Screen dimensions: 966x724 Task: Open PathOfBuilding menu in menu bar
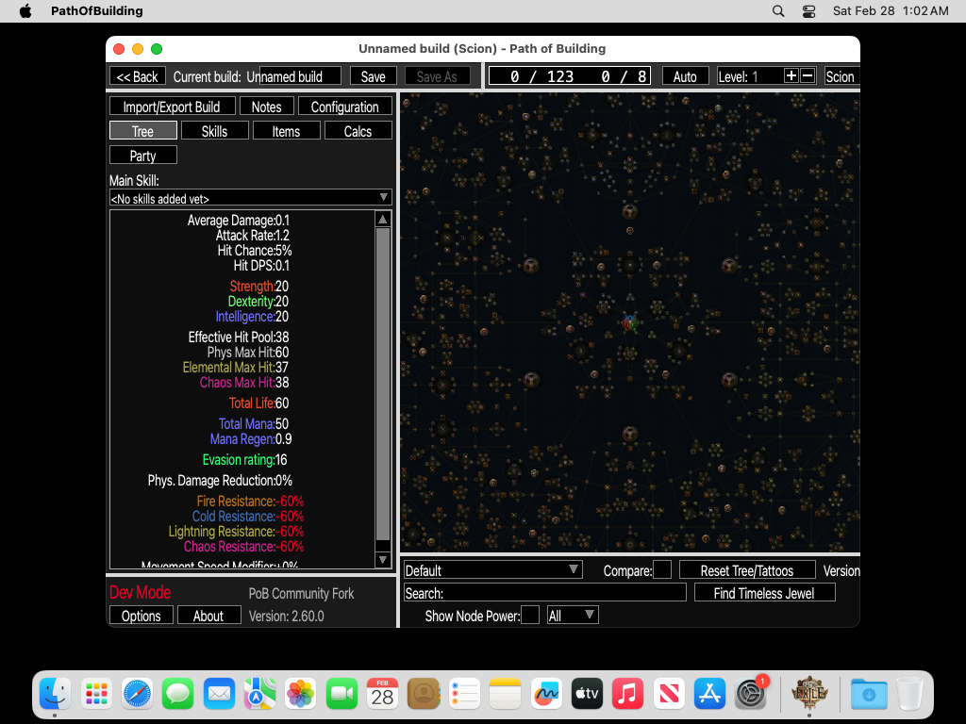click(97, 11)
